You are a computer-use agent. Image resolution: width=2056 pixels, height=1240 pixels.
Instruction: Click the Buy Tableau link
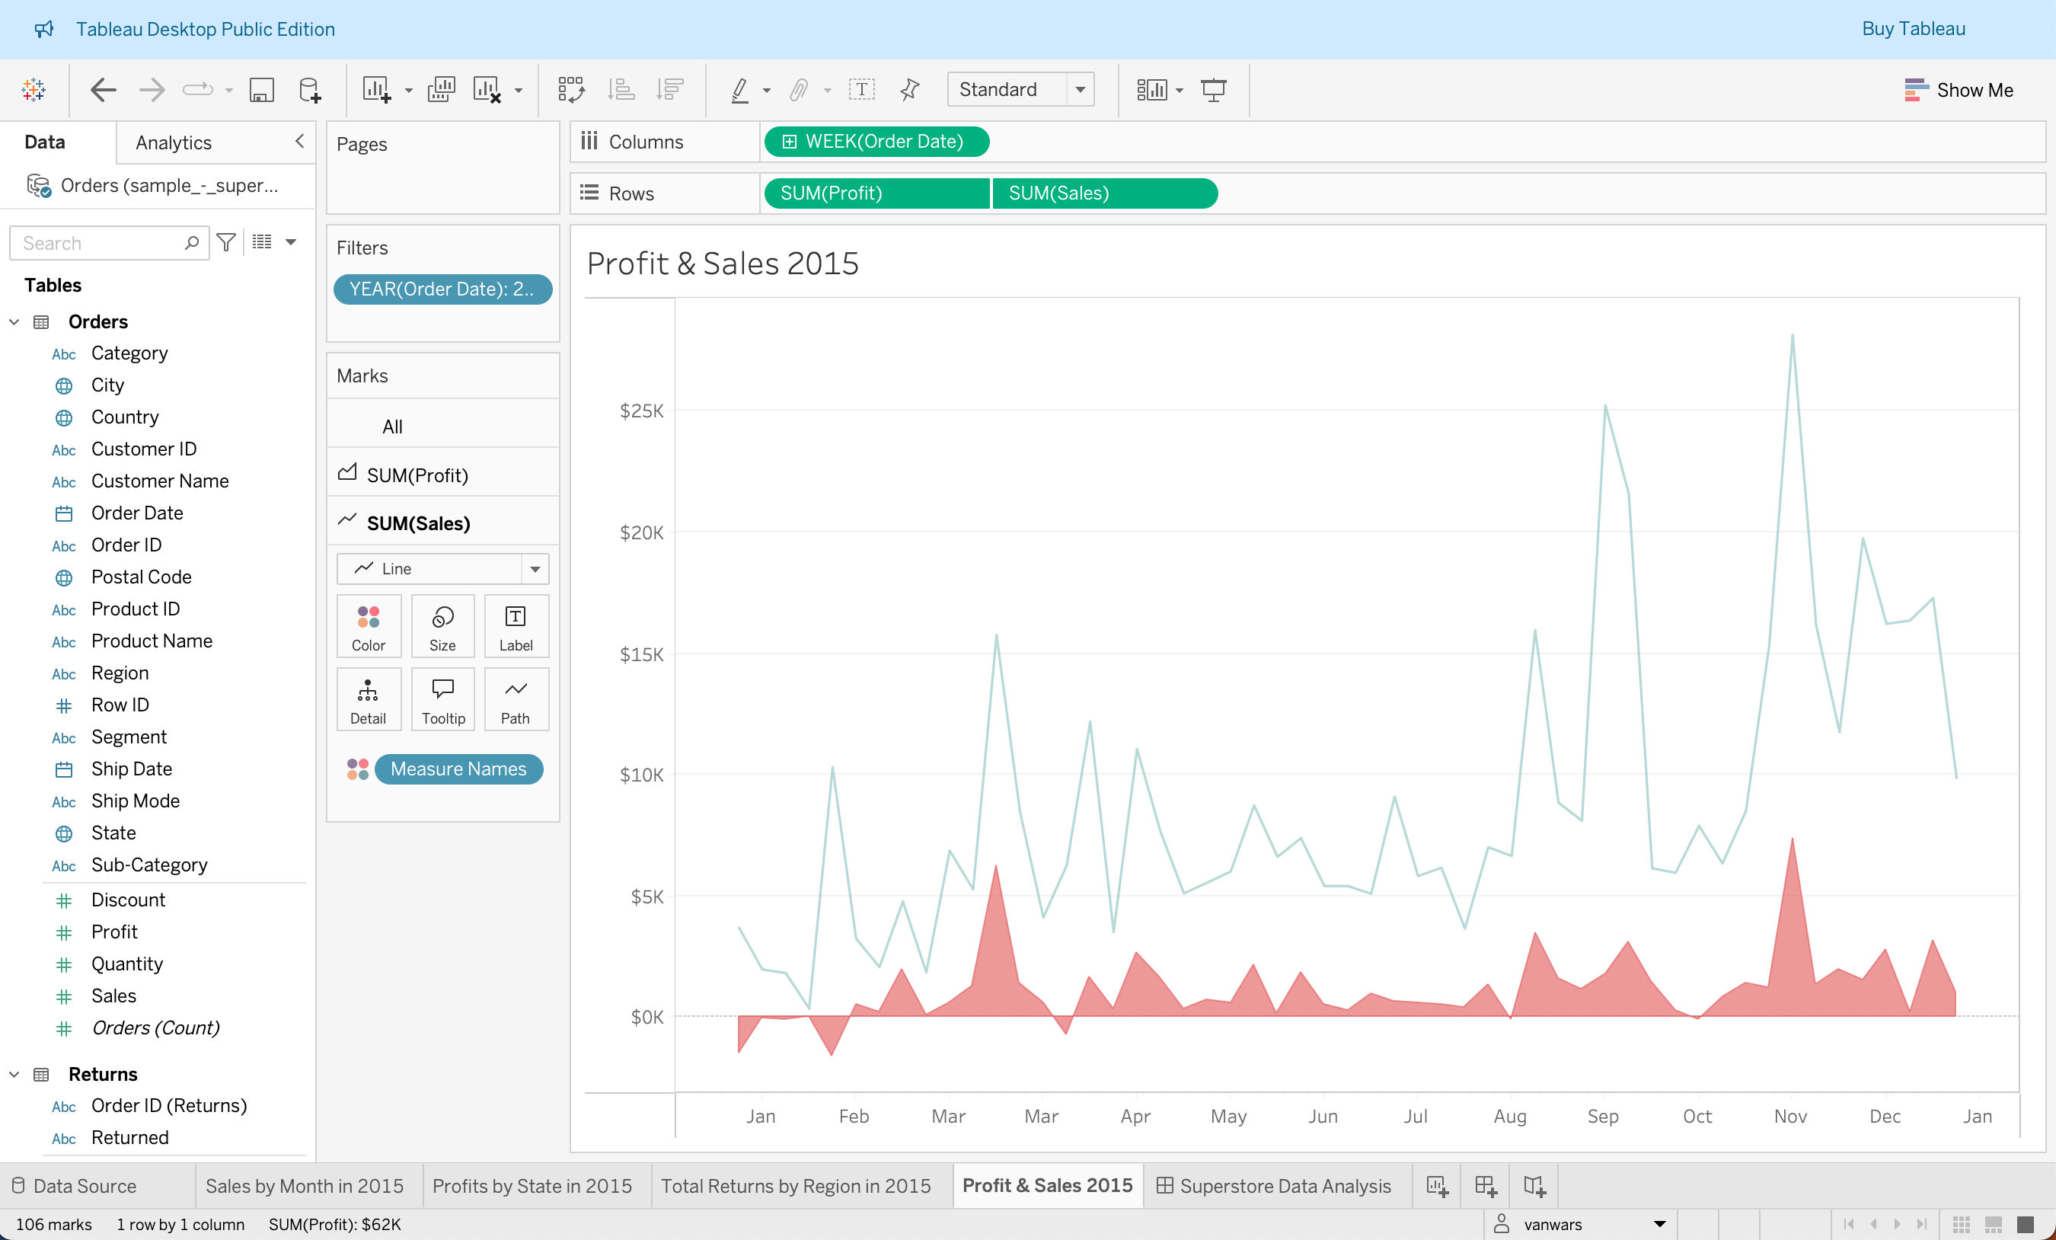(x=1913, y=28)
